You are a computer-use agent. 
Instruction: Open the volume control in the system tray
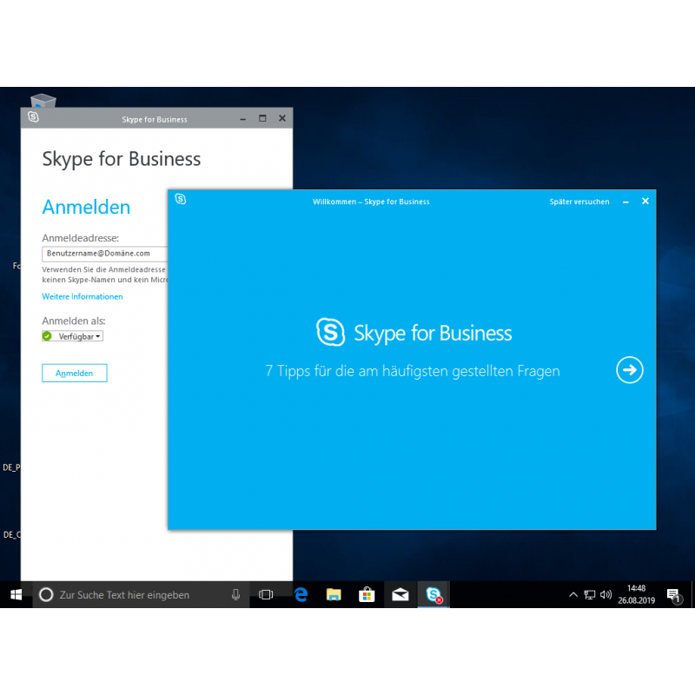coord(606,595)
